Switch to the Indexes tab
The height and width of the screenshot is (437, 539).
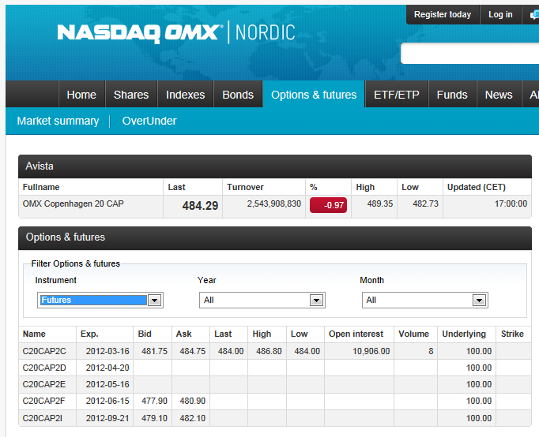tap(185, 95)
